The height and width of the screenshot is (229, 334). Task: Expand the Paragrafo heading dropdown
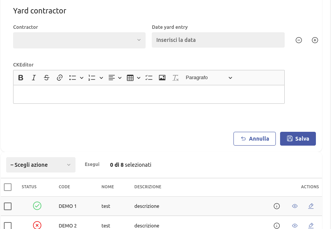pyautogui.click(x=209, y=78)
